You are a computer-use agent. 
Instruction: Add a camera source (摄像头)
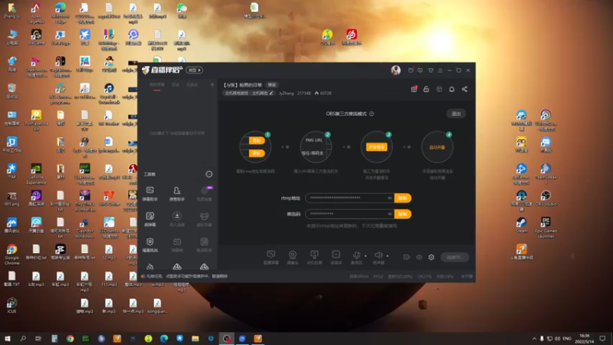click(x=293, y=258)
